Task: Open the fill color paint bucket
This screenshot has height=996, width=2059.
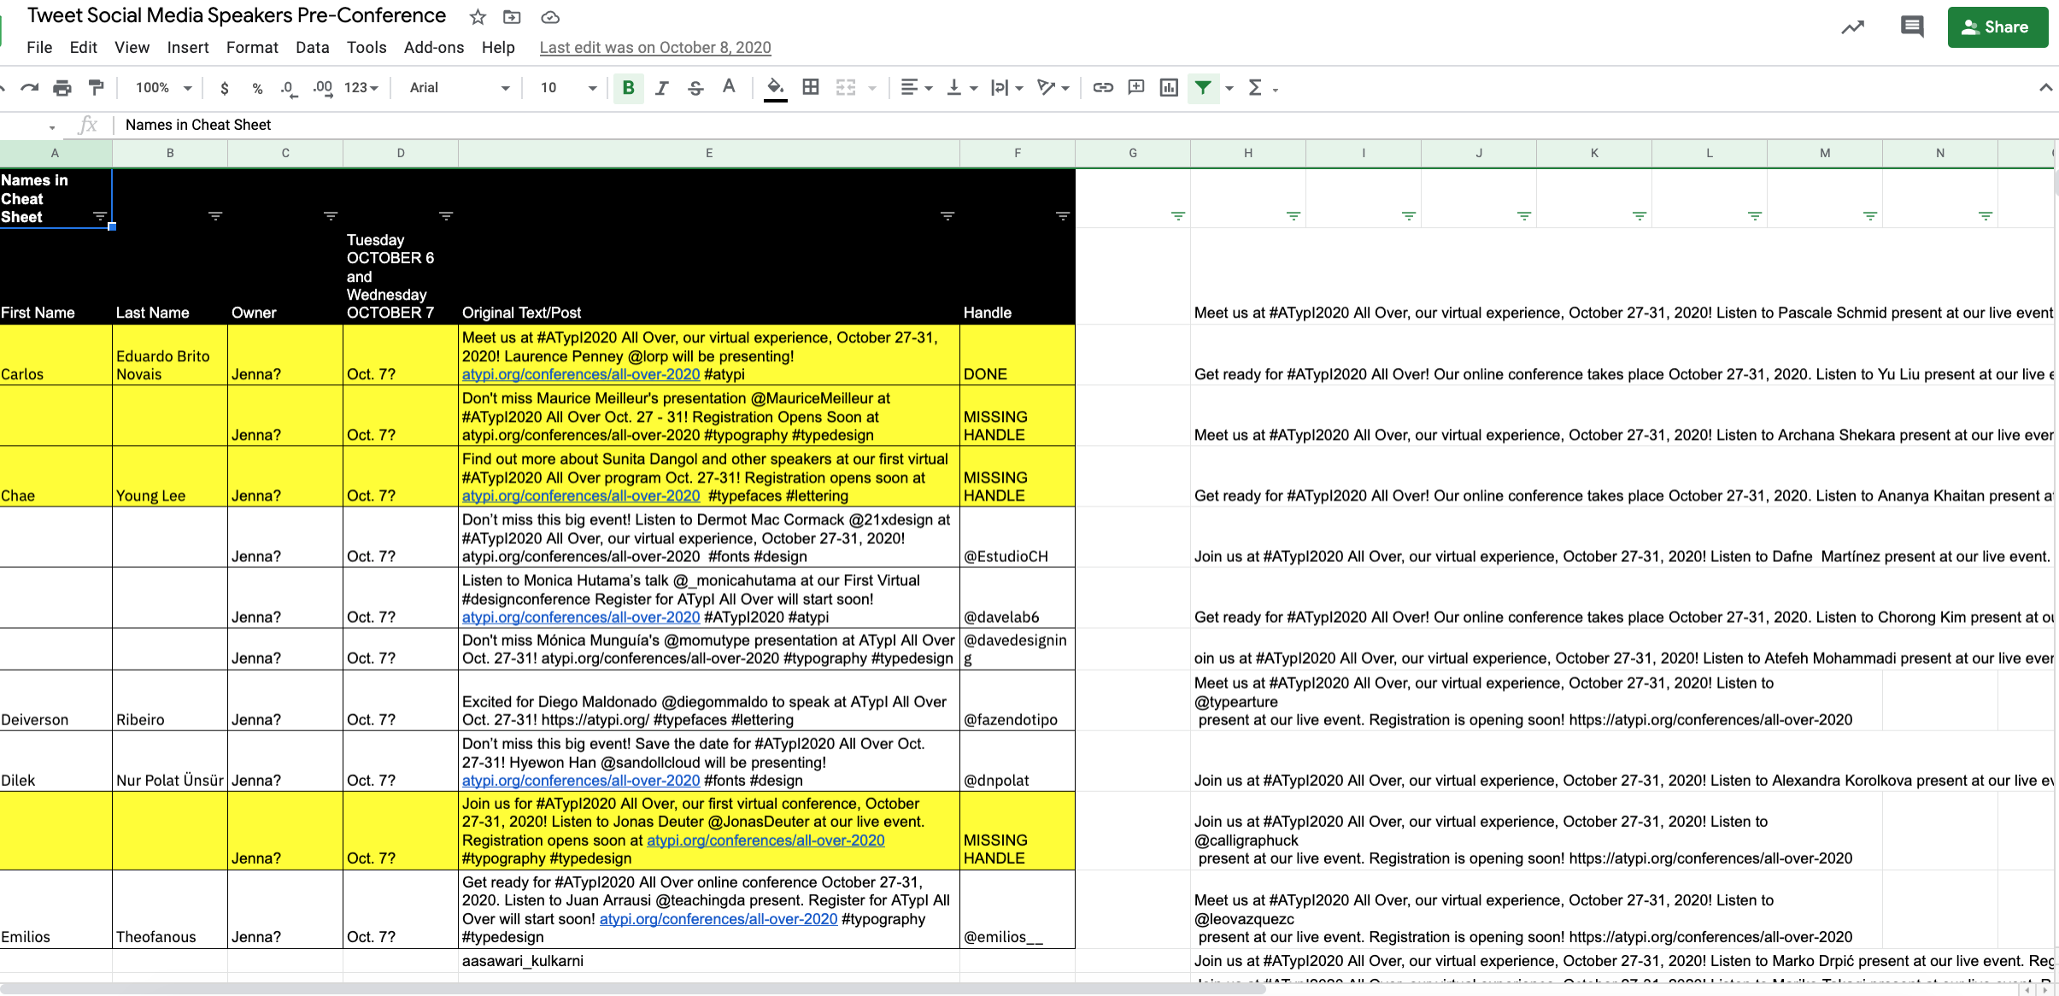Action: tap(775, 88)
